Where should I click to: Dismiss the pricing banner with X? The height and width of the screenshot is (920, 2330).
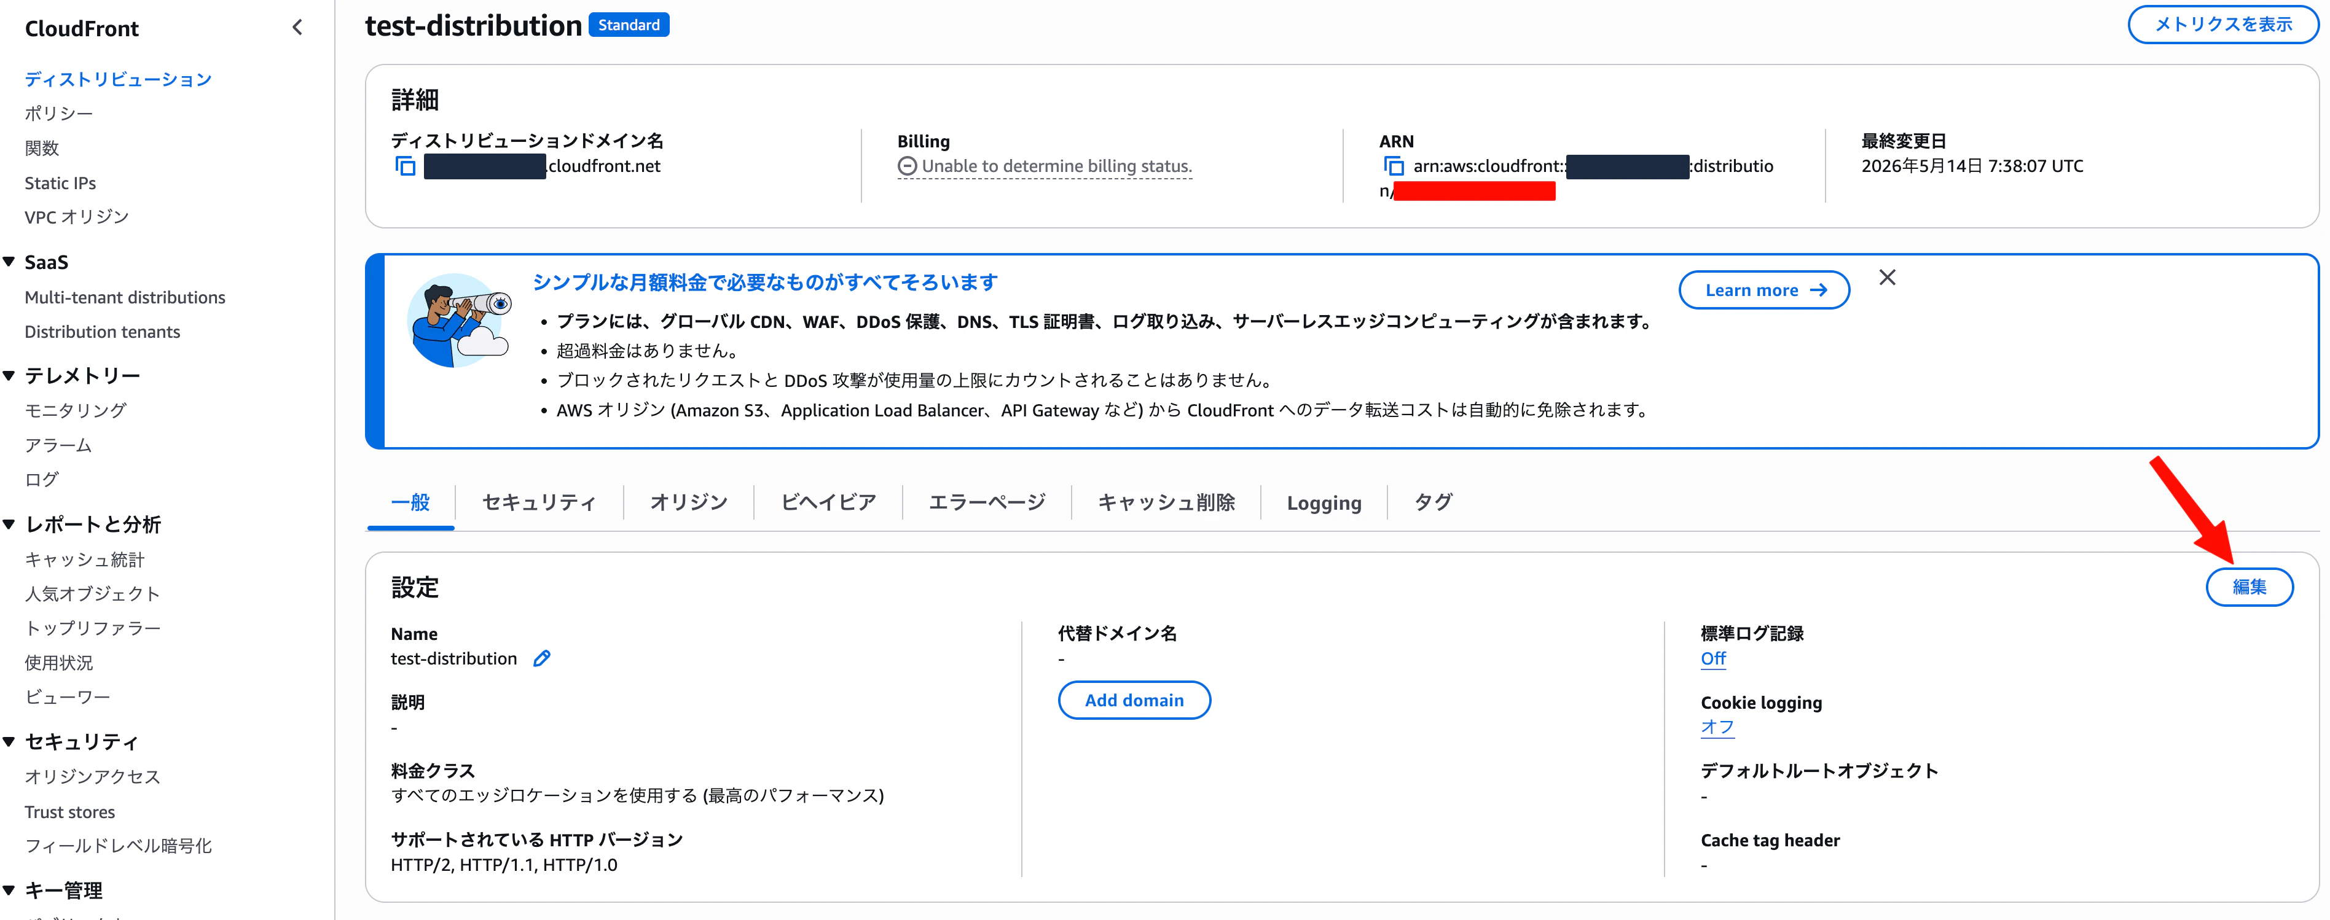click(1887, 278)
